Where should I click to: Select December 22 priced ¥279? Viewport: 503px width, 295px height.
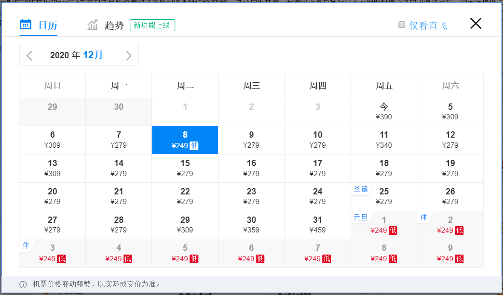click(x=185, y=196)
